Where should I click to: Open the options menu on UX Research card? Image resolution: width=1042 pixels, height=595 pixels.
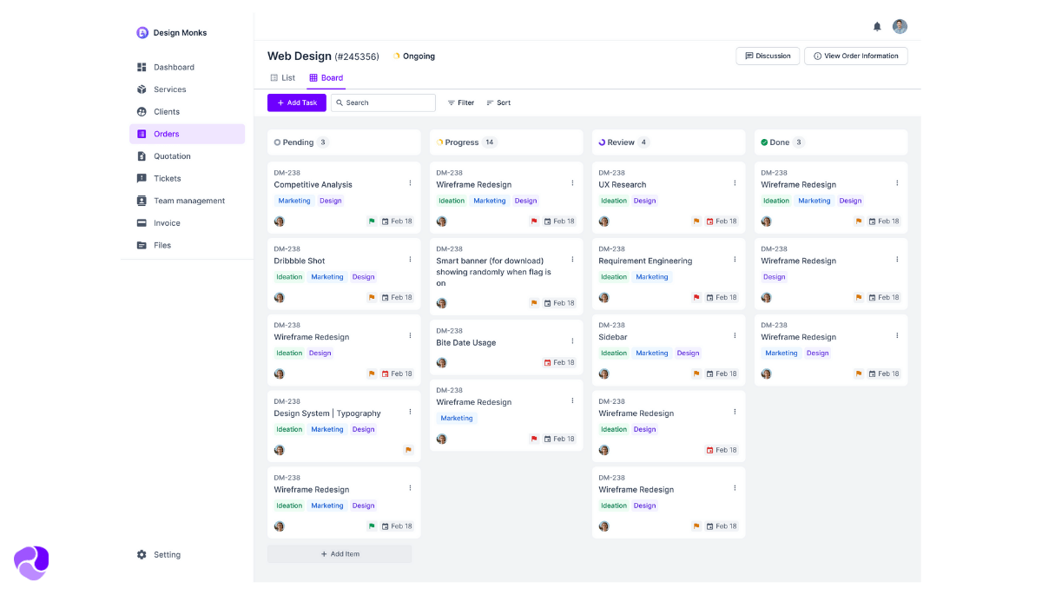[735, 182]
